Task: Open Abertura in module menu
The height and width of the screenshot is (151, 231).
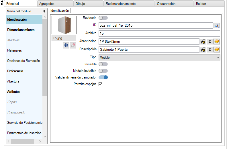Action: click(x=24, y=81)
